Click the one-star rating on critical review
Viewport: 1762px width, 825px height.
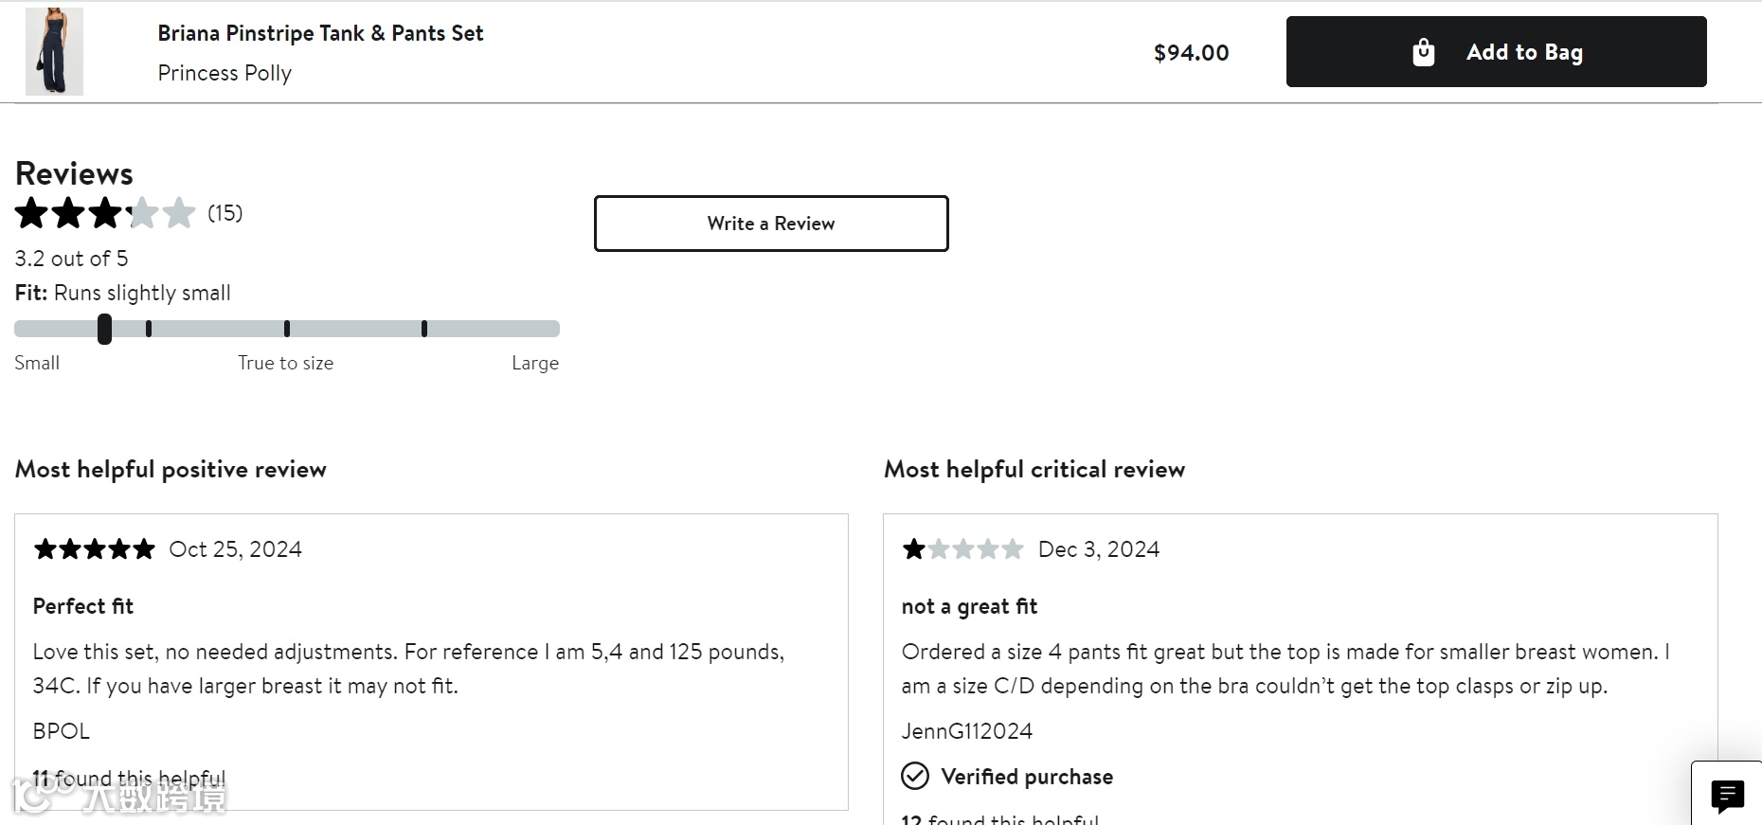(x=962, y=549)
